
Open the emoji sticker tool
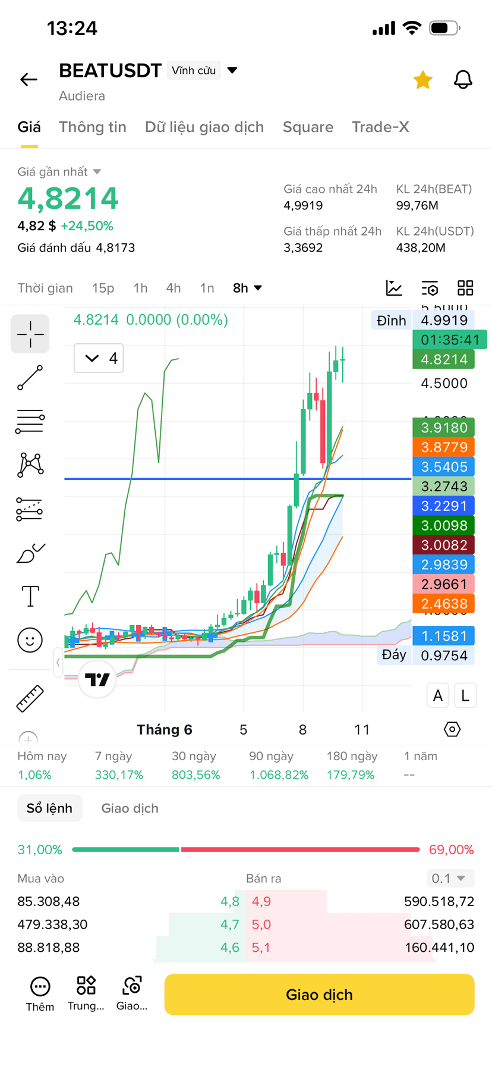coord(30,640)
